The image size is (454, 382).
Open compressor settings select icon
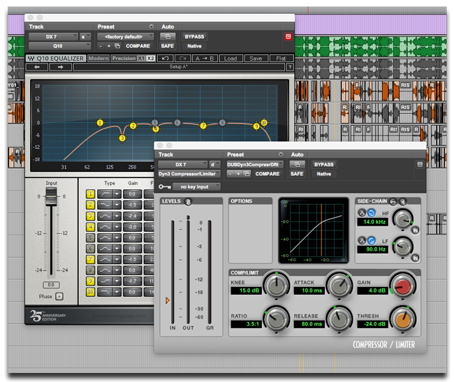(247, 174)
